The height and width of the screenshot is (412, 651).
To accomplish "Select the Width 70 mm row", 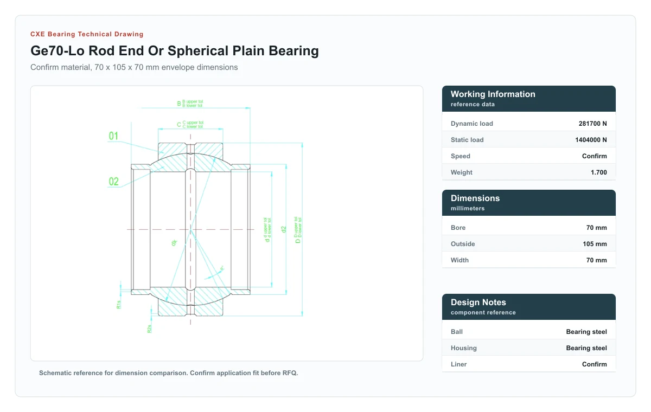I will [529, 260].
